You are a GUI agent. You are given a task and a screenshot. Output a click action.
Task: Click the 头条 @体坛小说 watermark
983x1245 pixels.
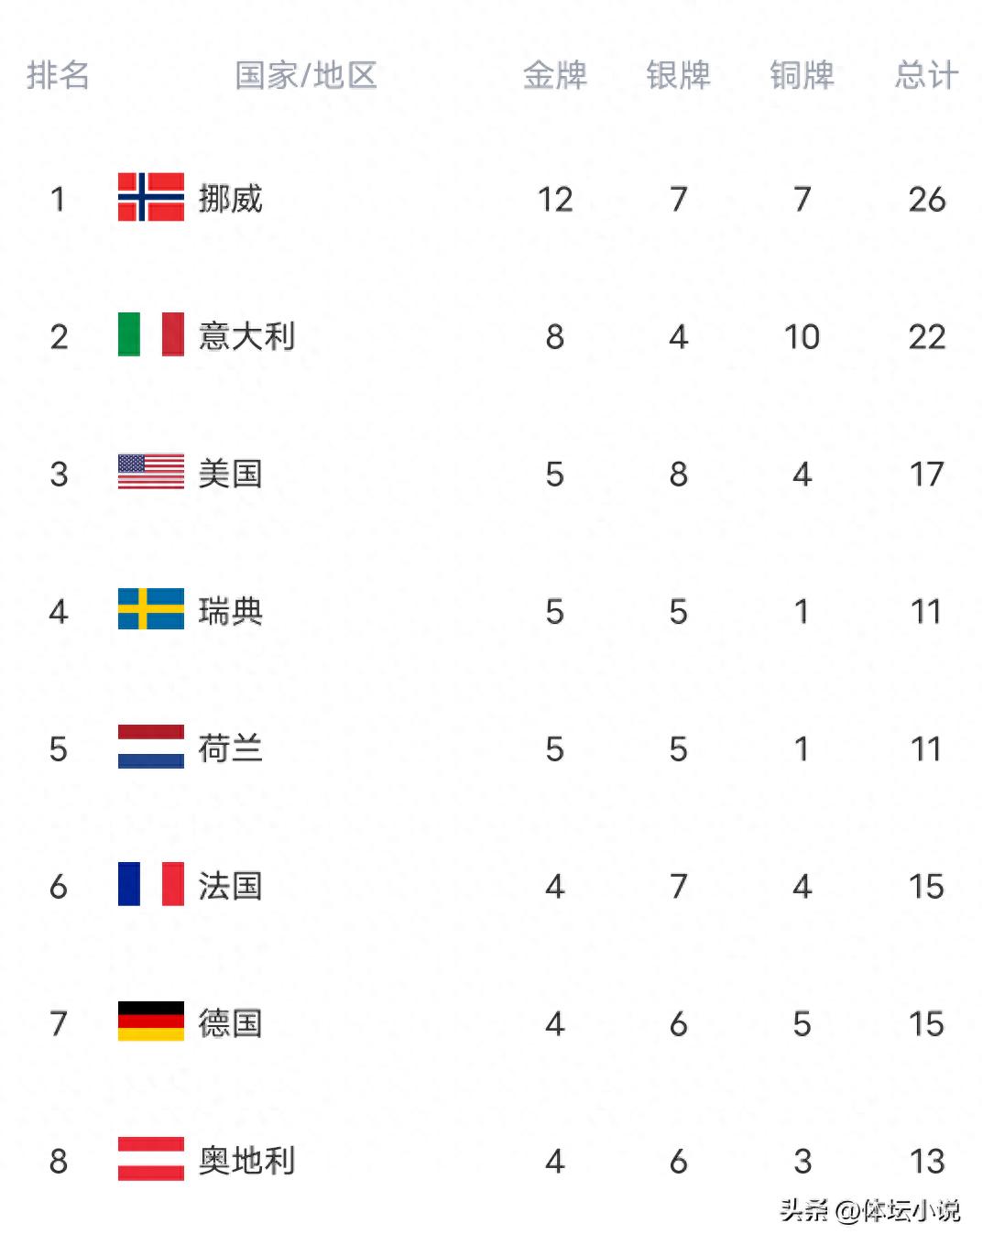869,1210
